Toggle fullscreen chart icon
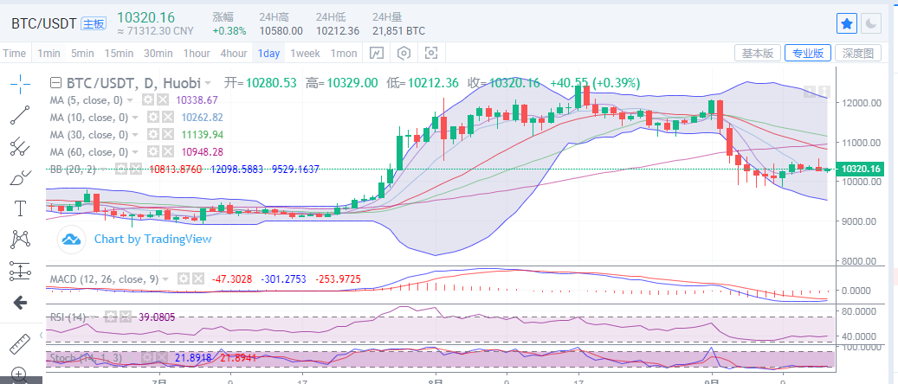Screen dimensions: 898x384 coord(431,54)
